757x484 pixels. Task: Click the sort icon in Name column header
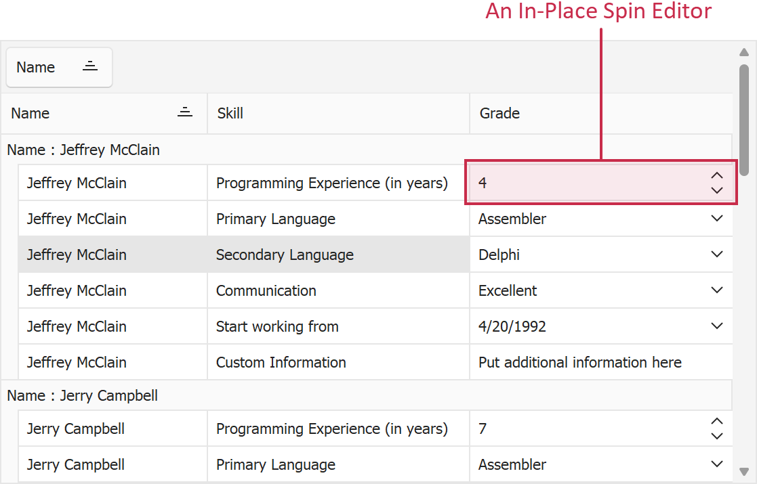(184, 113)
